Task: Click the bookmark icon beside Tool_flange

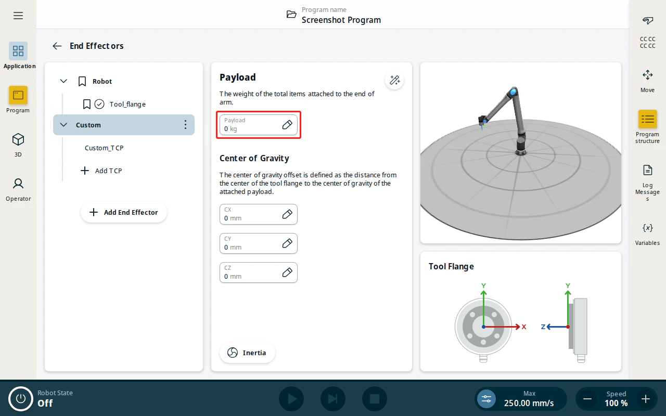Action: pos(87,104)
